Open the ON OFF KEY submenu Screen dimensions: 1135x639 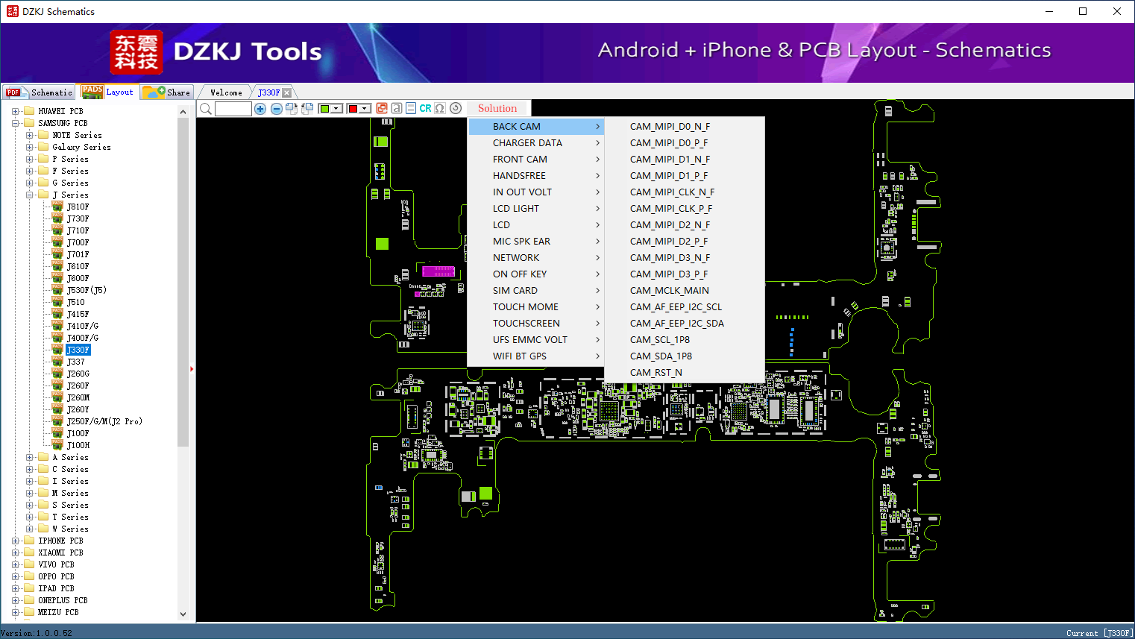tap(535, 274)
